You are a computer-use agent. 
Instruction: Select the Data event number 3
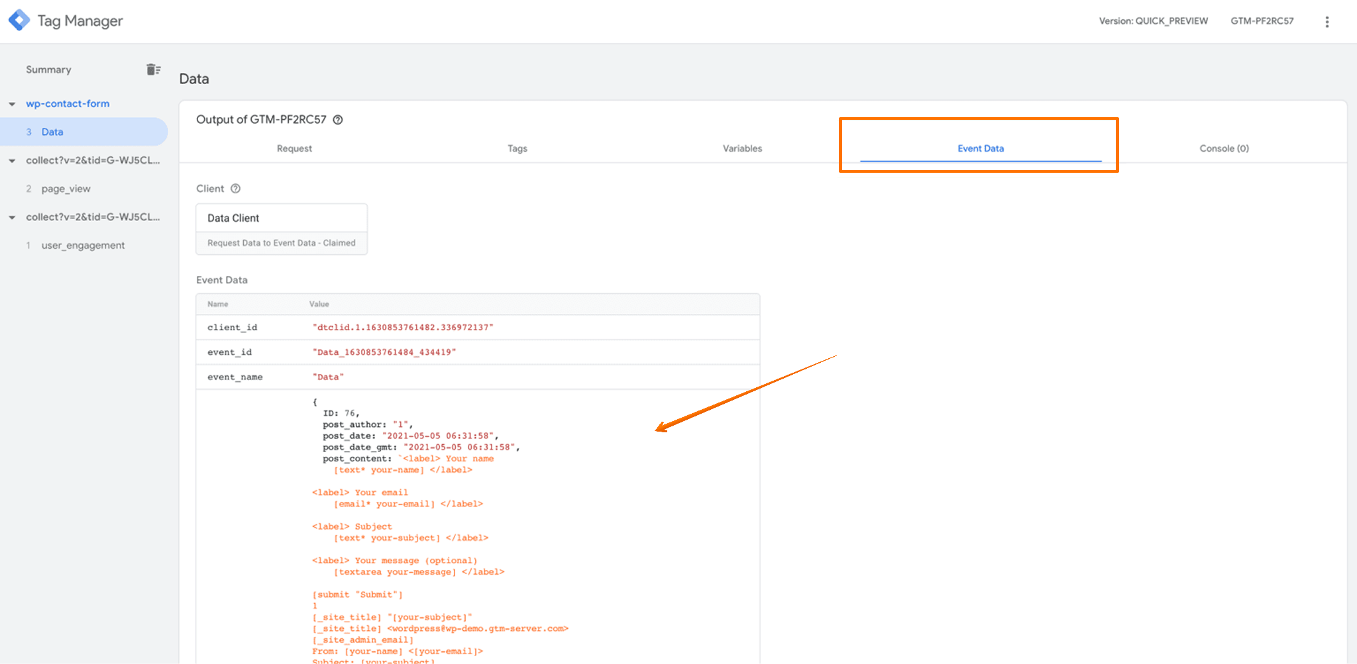coord(84,132)
